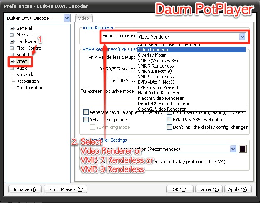Click the Export Presets (S) button
The width and height of the screenshot is (260, 203).
(x=65, y=189)
